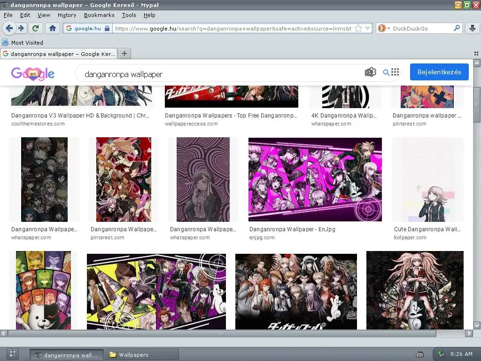
Task: Click the google.hu site identity icon
Action: 87,28
